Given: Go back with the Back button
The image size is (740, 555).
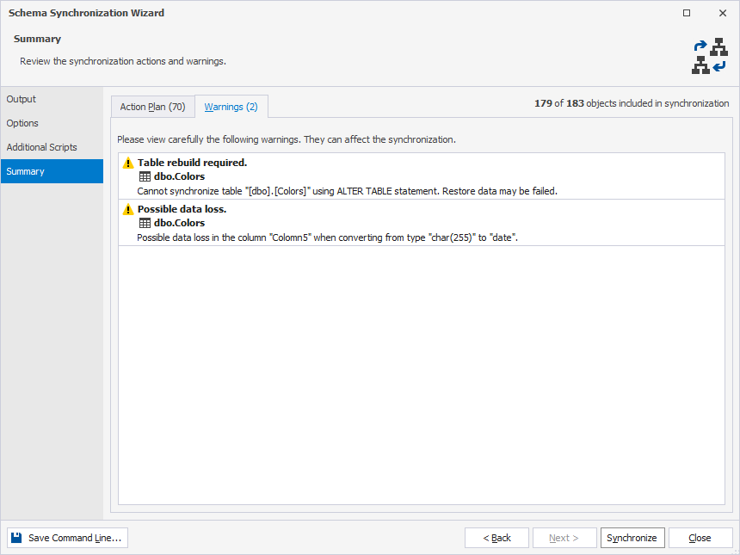Looking at the screenshot, I should coord(496,538).
